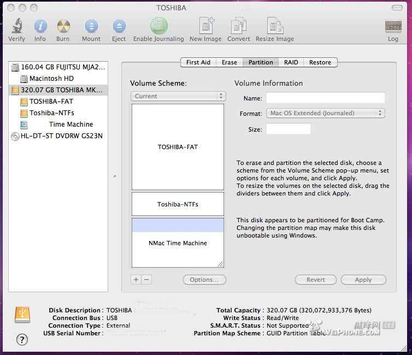Open the Resize Image tool
412x355 pixels.
coord(274,26)
